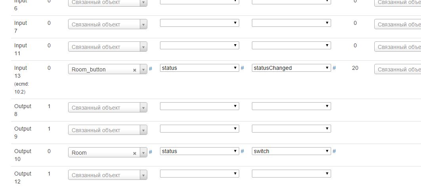Open statusChanged method dropdown for Input 13

point(291,68)
